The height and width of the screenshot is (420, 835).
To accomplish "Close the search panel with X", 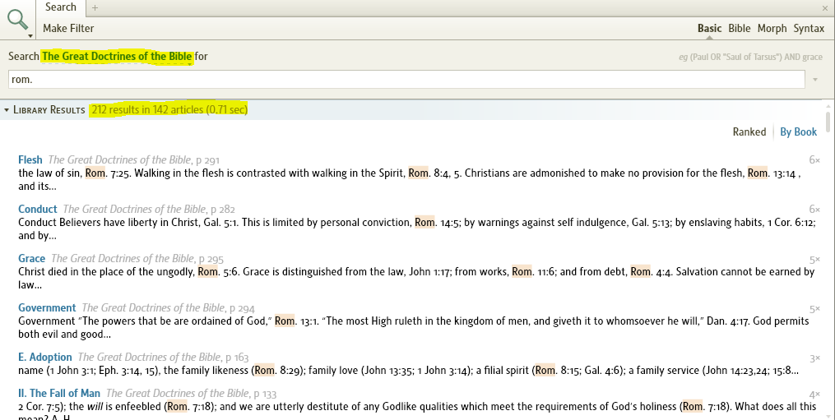I will click(x=825, y=8).
